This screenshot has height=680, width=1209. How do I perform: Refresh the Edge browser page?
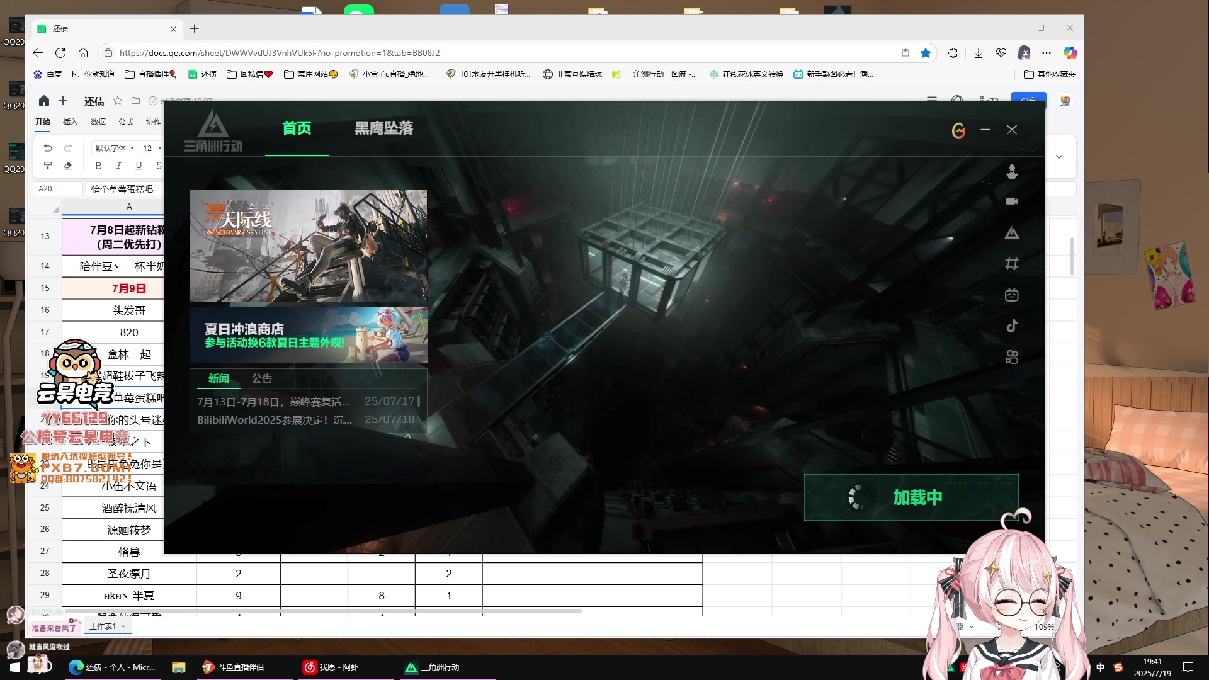pyautogui.click(x=60, y=53)
